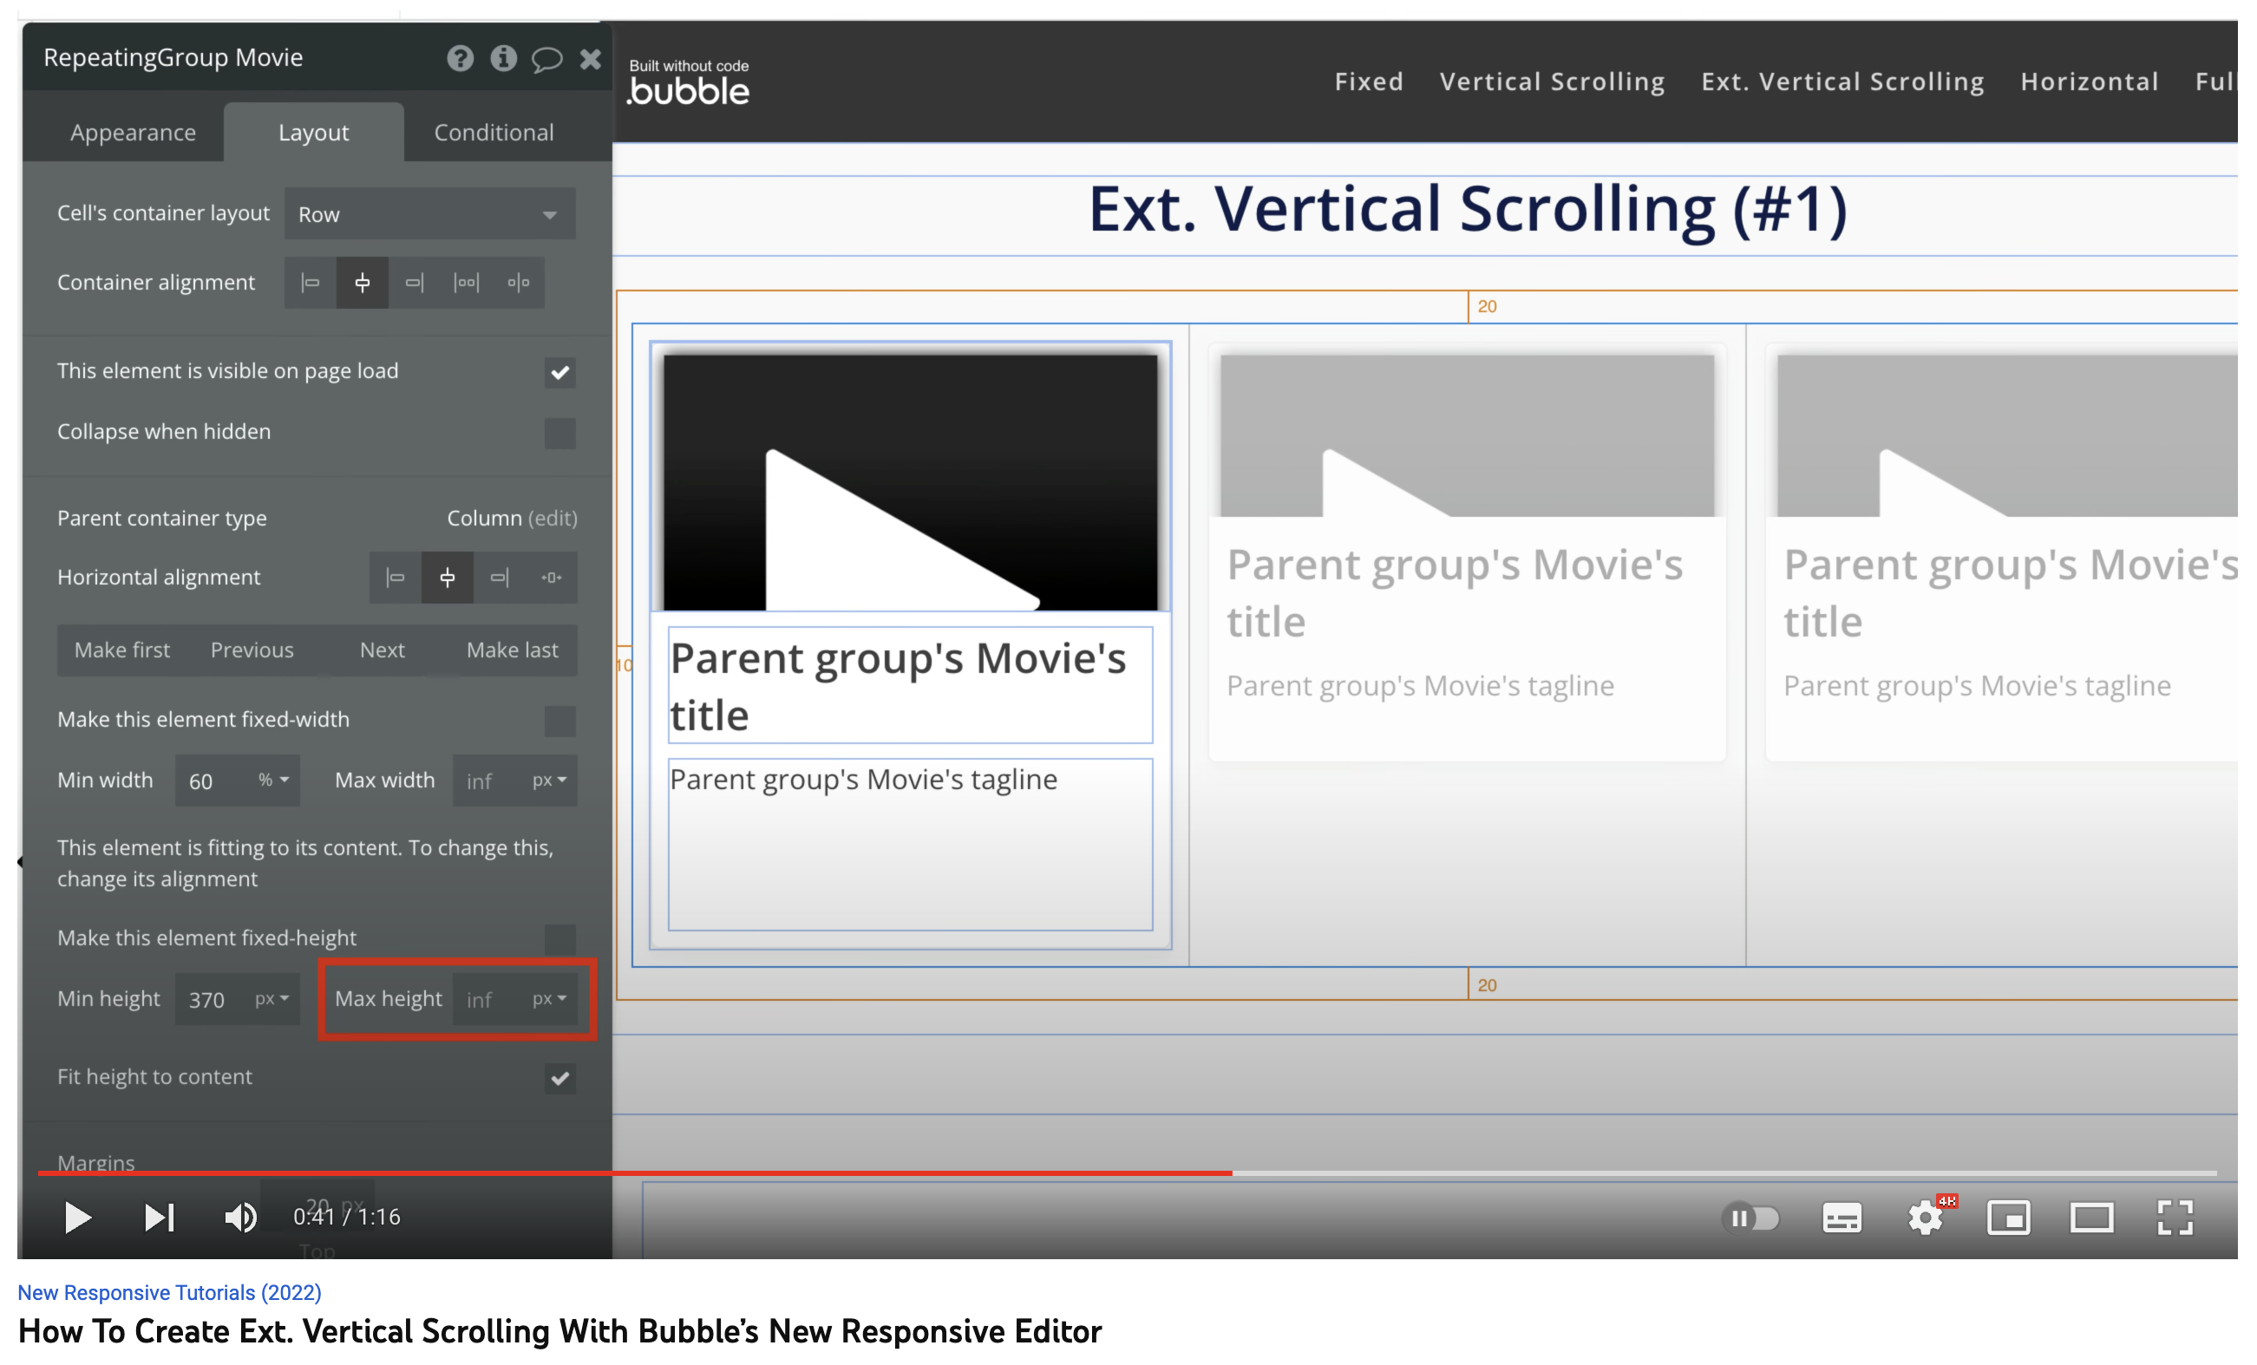Switch to the Appearance tab

click(133, 133)
